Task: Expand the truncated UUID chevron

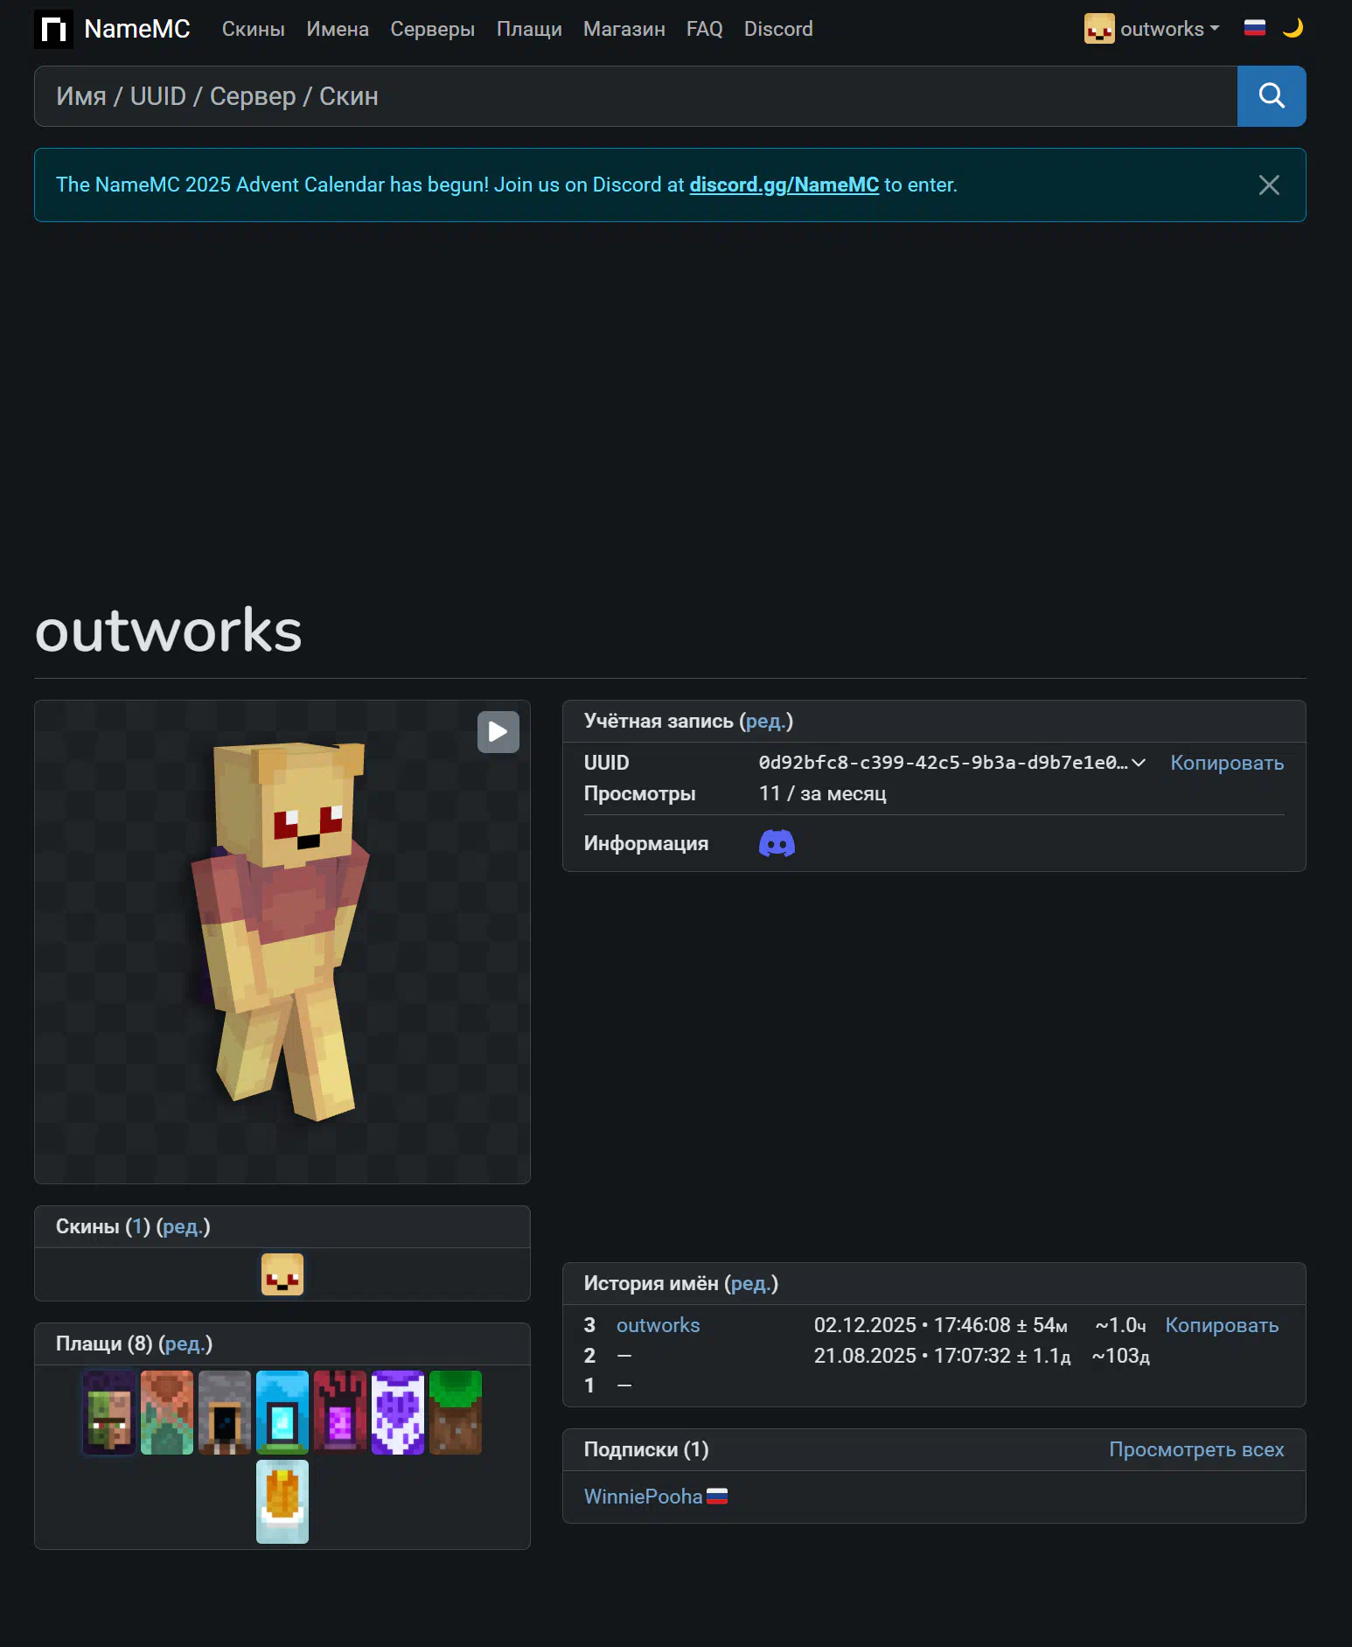Action: [1139, 763]
